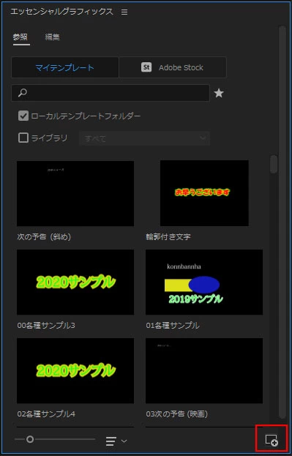Click the magnifier search icon

coord(23,93)
